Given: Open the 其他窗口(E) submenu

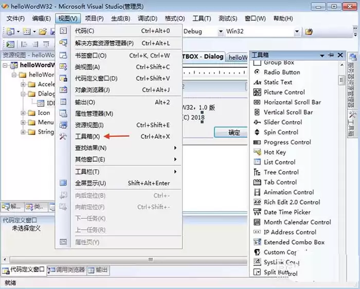Looking at the screenshot, I should (90, 159).
